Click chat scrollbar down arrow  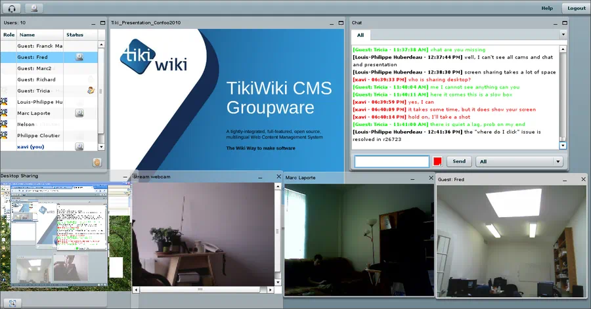click(563, 145)
